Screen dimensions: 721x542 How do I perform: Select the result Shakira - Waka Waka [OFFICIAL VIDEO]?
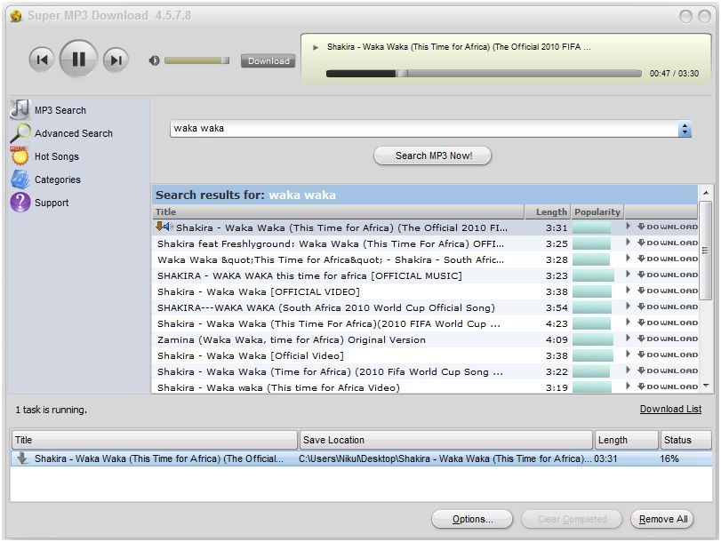[259, 292]
